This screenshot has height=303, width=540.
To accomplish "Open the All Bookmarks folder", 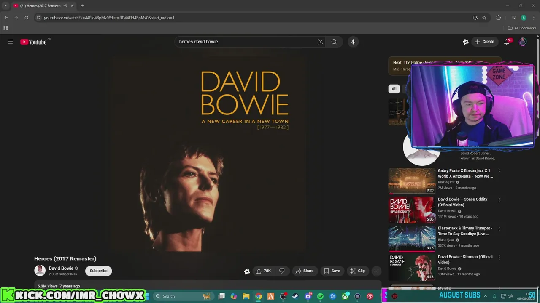I will (x=522, y=28).
